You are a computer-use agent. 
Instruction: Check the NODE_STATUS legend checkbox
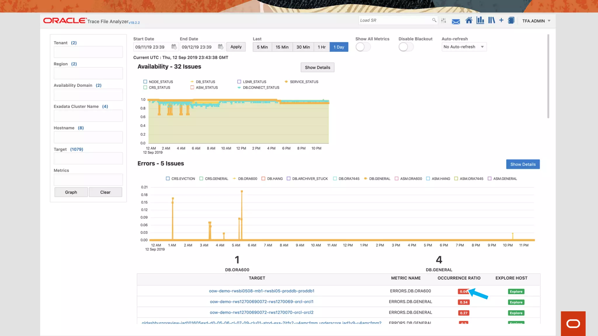pyautogui.click(x=145, y=82)
